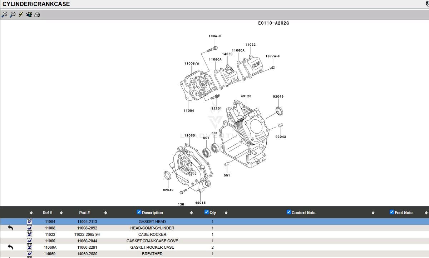The image size is (429, 258).
Task: Sort by the arrows right of Ref #
Action: coord(61,213)
